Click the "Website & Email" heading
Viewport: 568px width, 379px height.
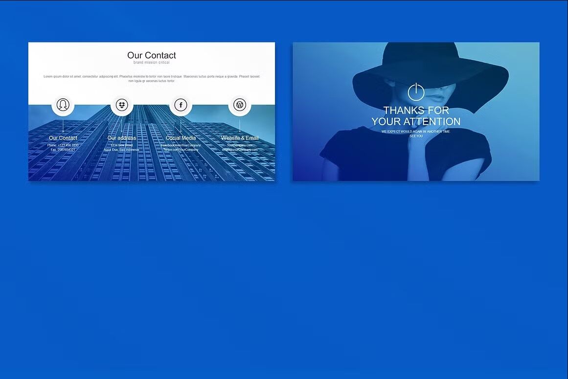pos(240,138)
